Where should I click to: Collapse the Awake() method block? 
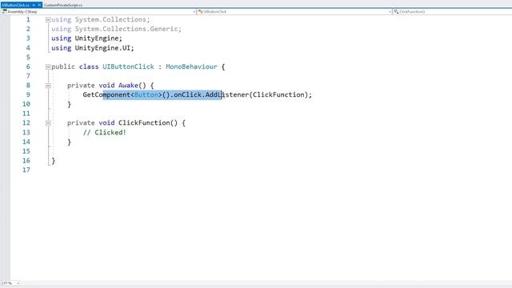[48, 86]
